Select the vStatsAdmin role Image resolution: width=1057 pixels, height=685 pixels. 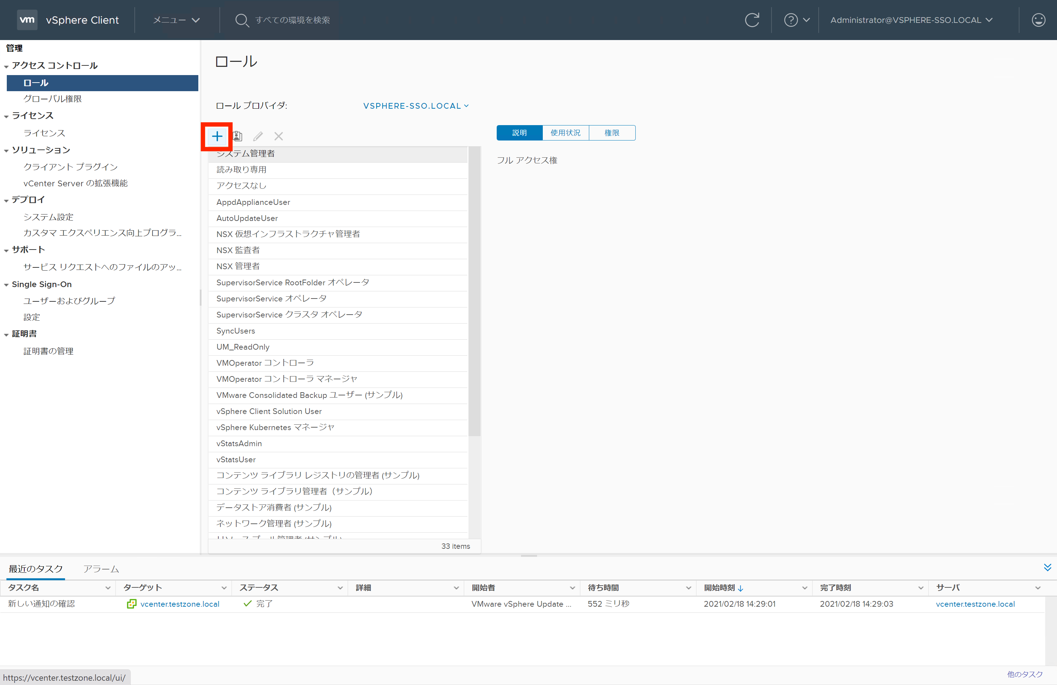tap(338, 444)
